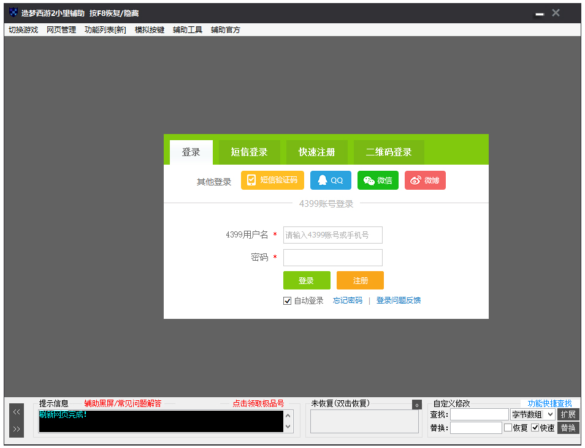This screenshot has height=448, width=585.
Task: Open the 登录问题反馈 link
Action: tap(399, 301)
